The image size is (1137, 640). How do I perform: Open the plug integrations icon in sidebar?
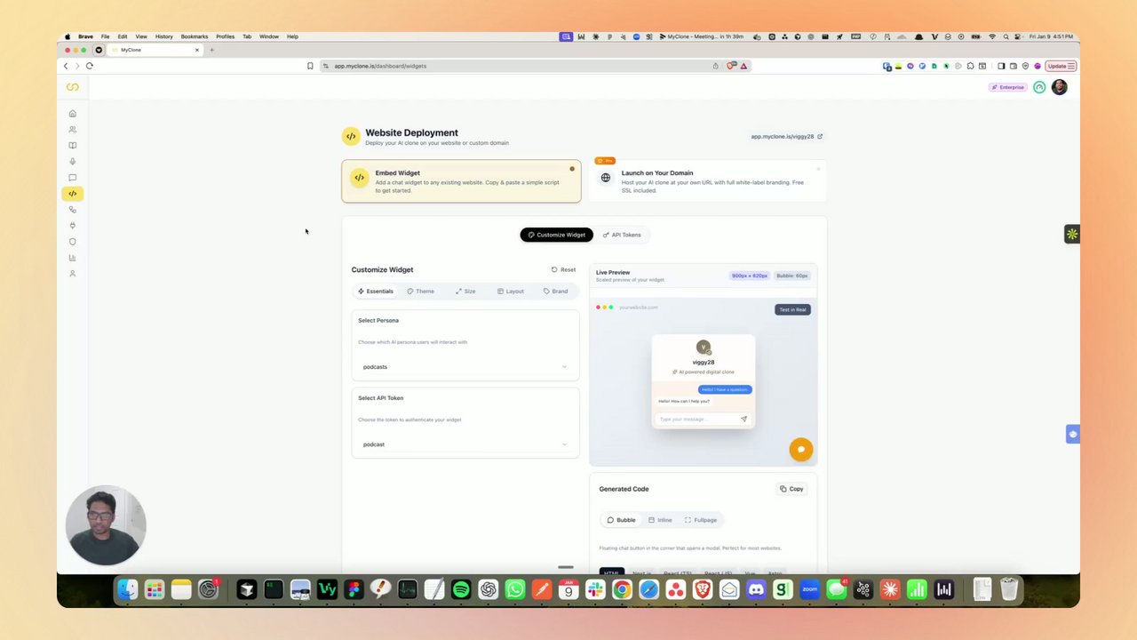(73, 226)
